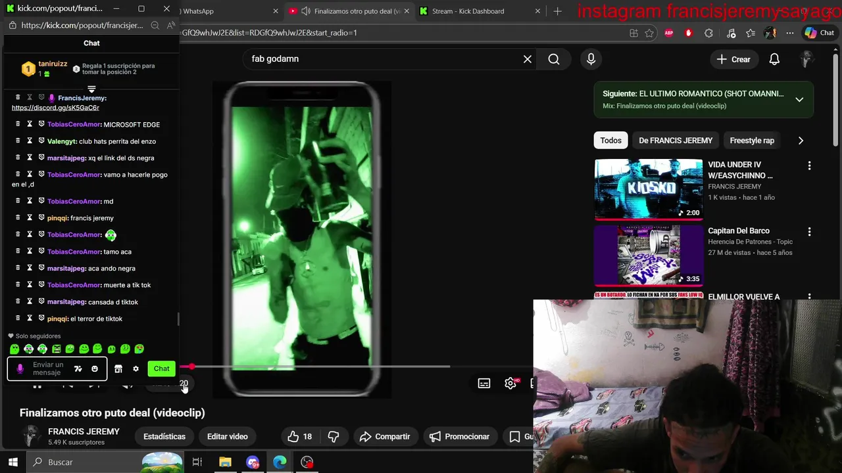Open YouTube notifications bell

774,59
